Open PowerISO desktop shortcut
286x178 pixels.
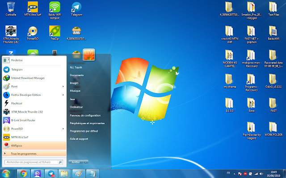33,33
